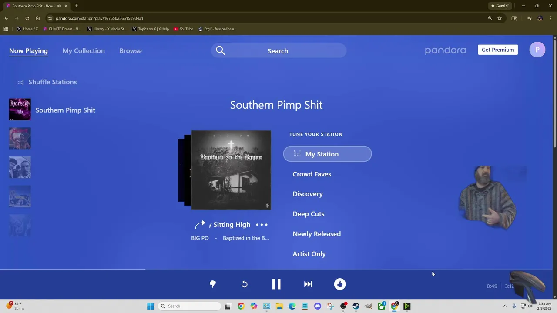Click the taskbar Search box
Screen dimensions: 557x313
point(189,306)
